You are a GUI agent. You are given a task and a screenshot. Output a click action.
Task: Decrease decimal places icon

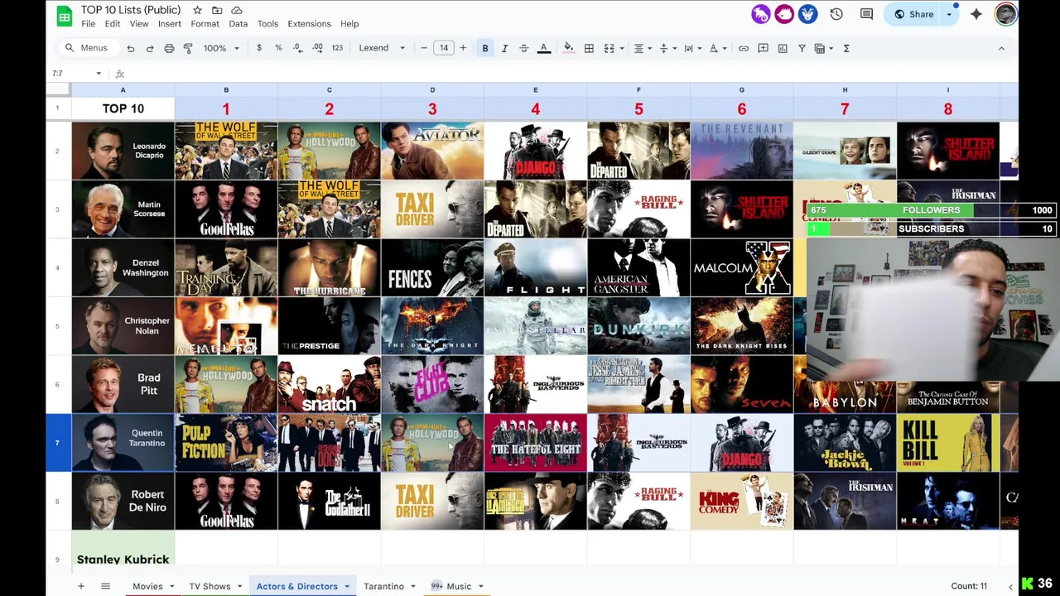[298, 48]
